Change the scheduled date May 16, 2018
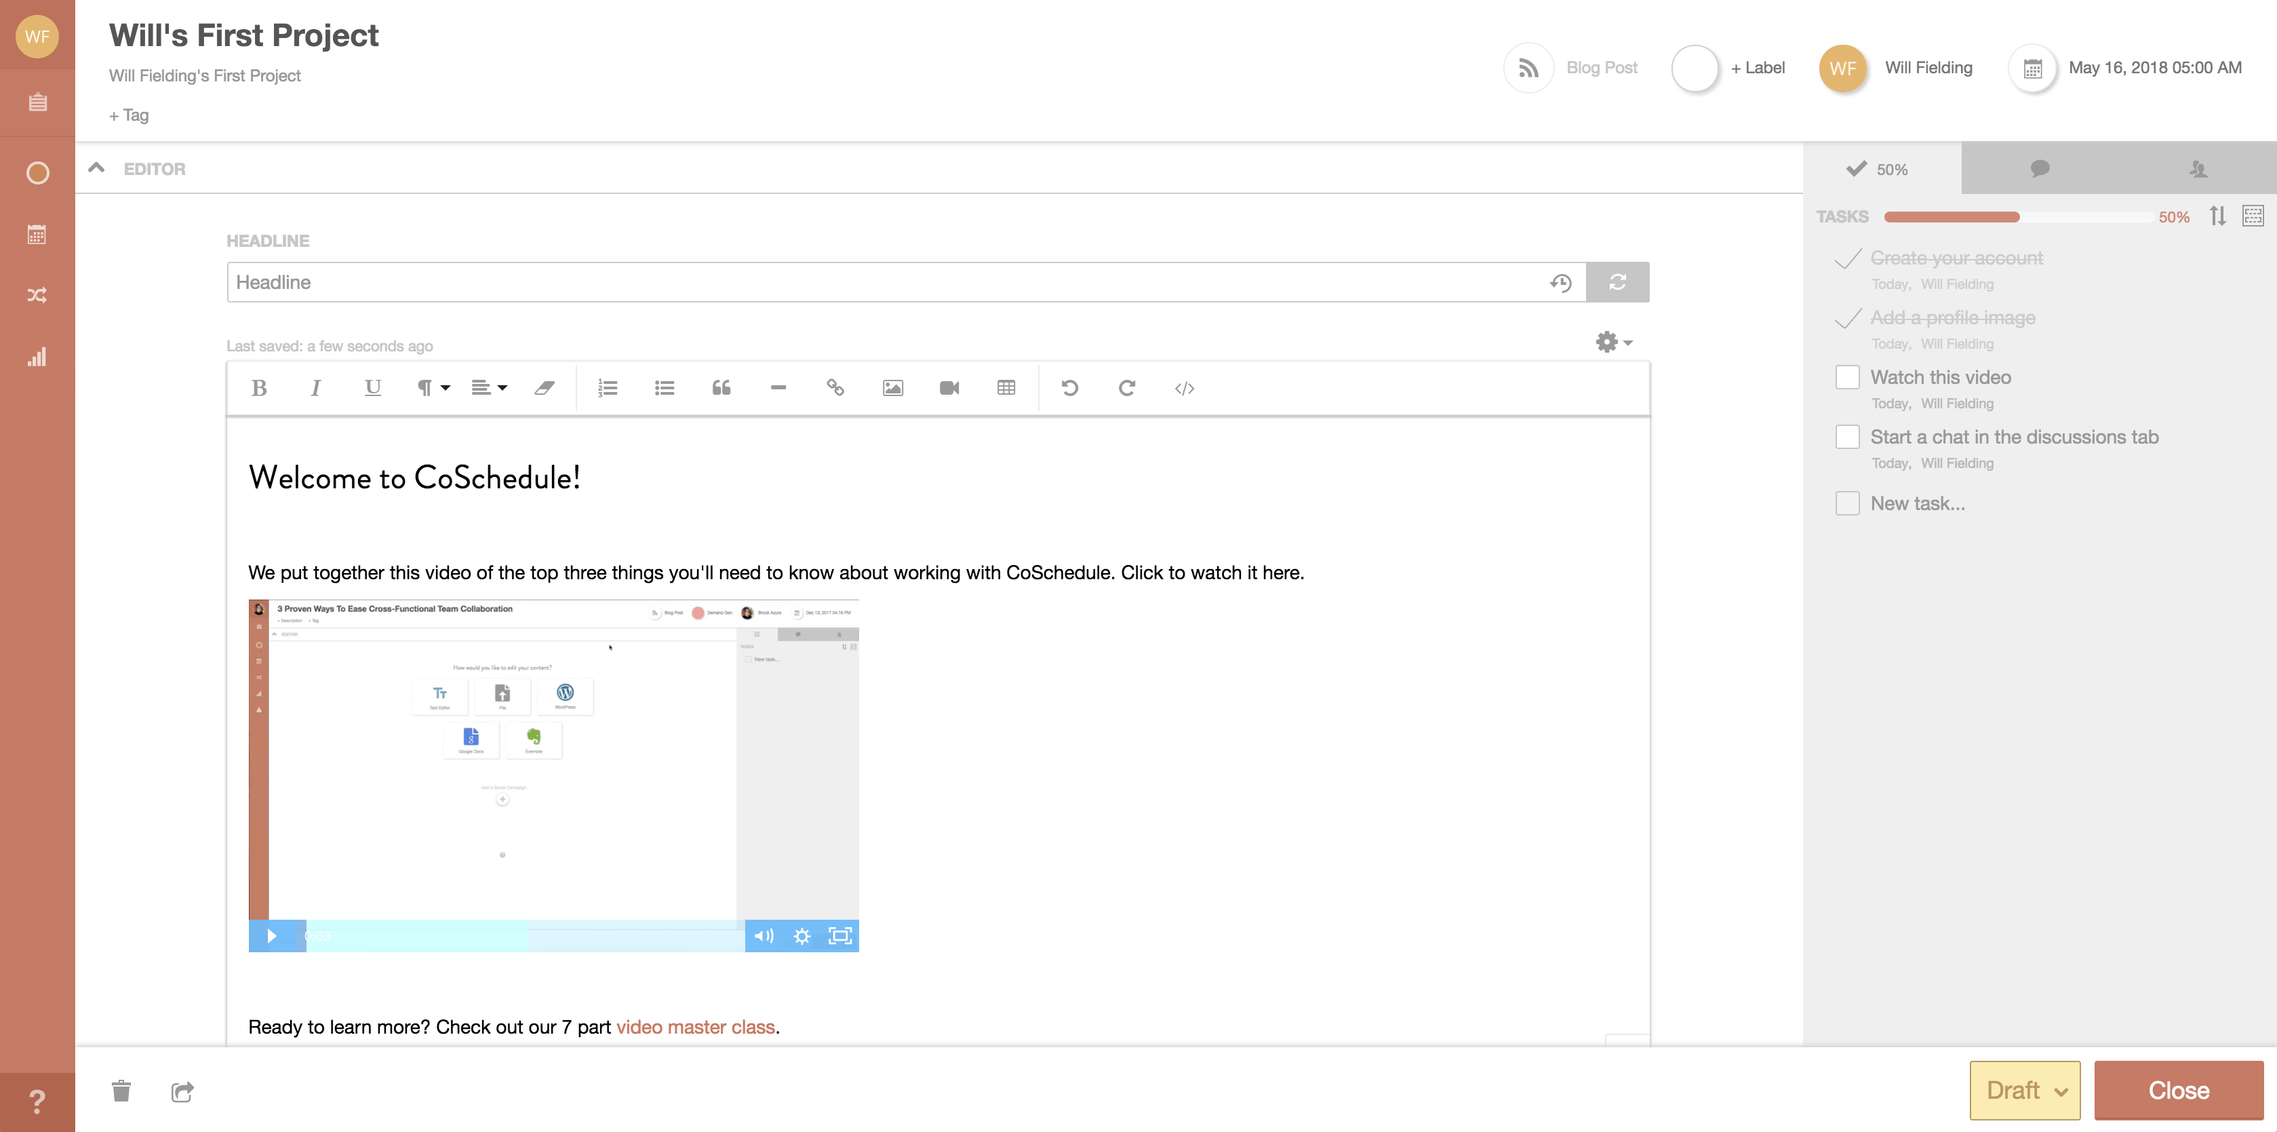Image resolution: width=2277 pixels, height=1132 pixels. click(x=2126, y=68)
